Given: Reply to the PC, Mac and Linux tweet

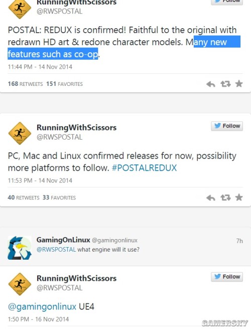Looking at the screenshot, I should pyautogui.click(x=211, y=198).
